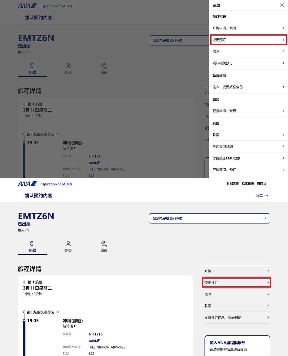Select 变更预订 in the side menu
Viewport: 288px width, 356px height.
[x=248, y=40]
